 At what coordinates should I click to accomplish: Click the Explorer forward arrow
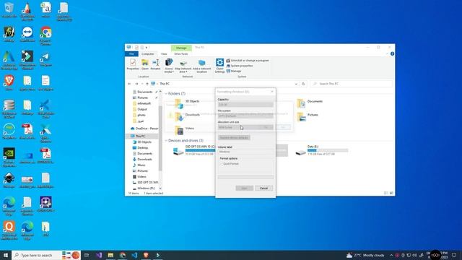point(136,84)
